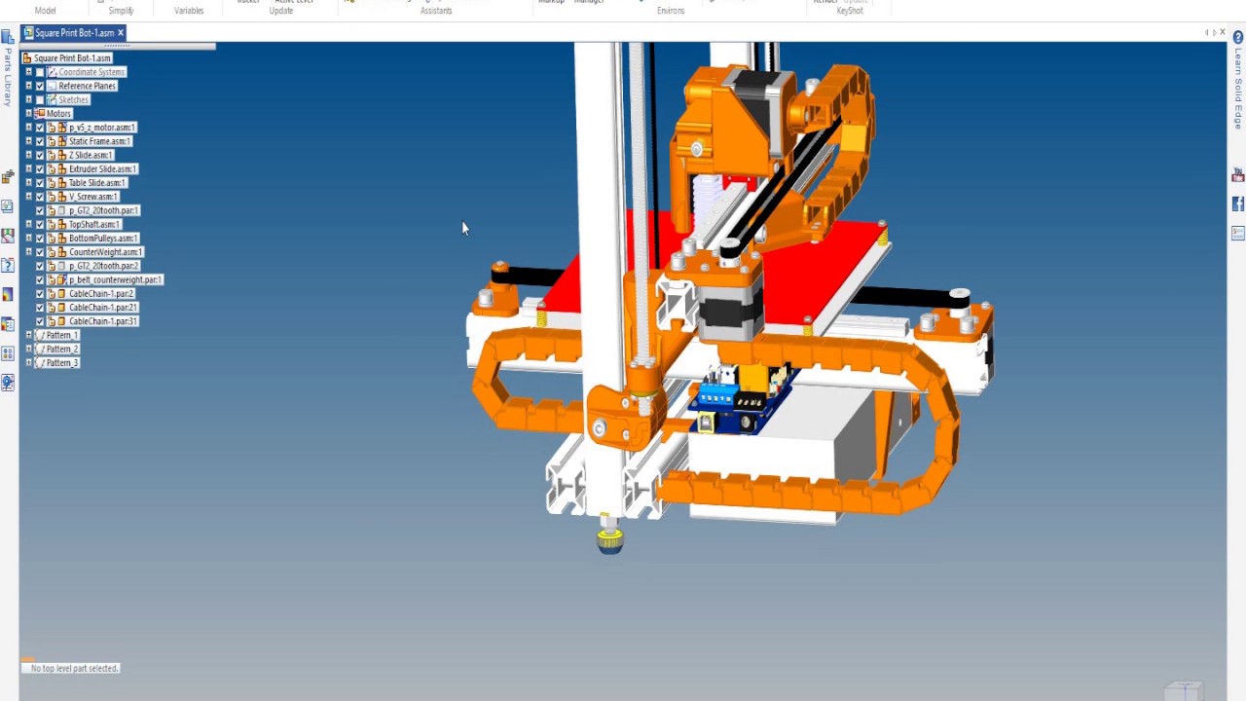Expand the Pattern_3 node
Image resolution: width=1246 pixels, height=701 pixels.
coord(28,362)
